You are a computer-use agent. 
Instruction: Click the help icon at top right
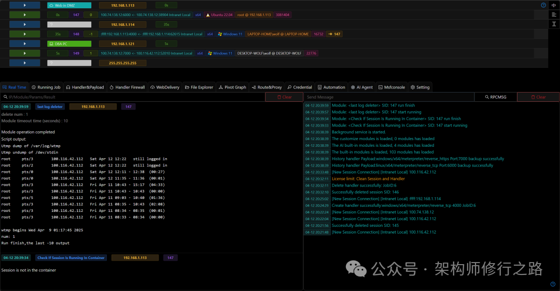(x=543, y=5)
